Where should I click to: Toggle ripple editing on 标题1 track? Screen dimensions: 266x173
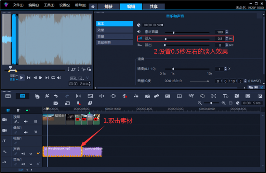(16, 143)
